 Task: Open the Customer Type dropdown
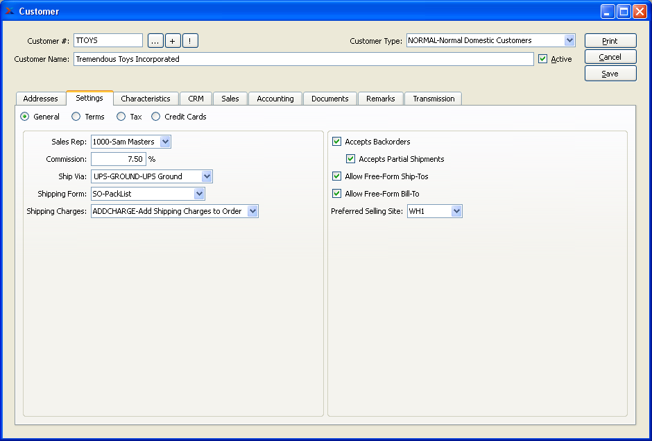569,40
